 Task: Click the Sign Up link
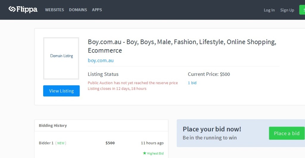point(287,10)
